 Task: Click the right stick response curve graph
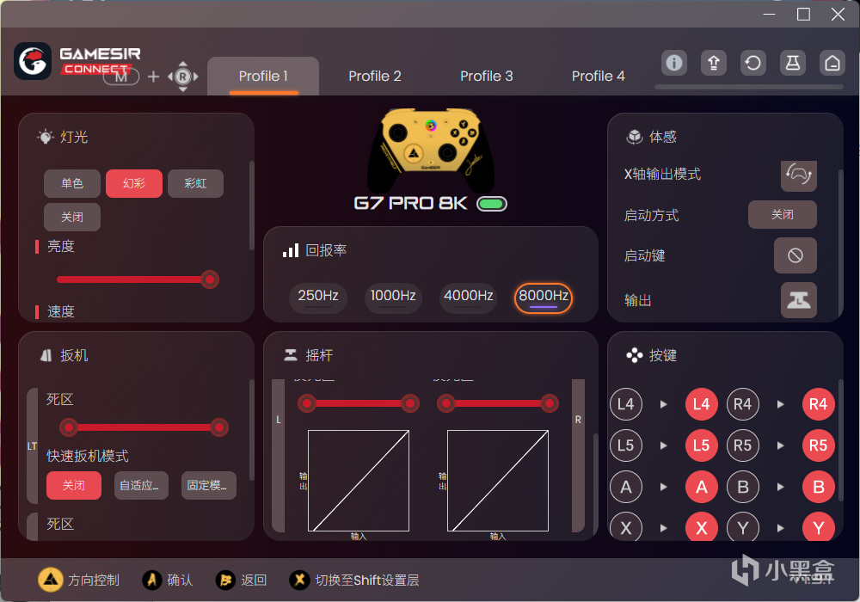(498, 480)
